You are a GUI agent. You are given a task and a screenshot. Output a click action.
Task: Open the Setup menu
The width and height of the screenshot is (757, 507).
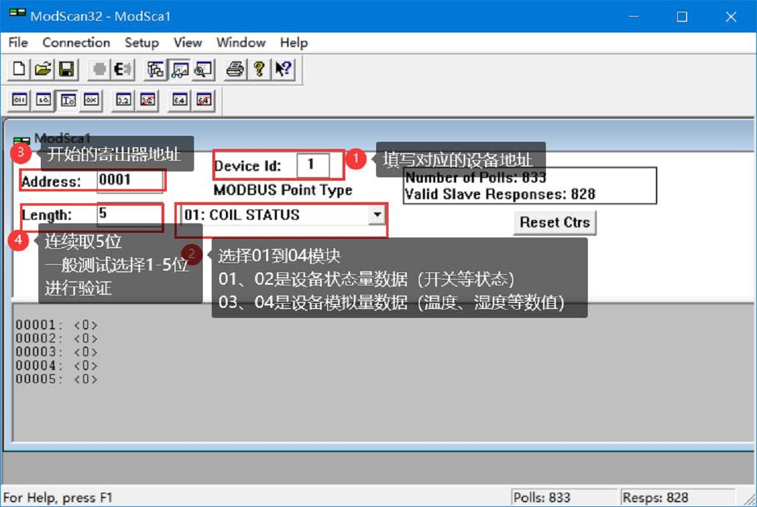click(142, 43)
